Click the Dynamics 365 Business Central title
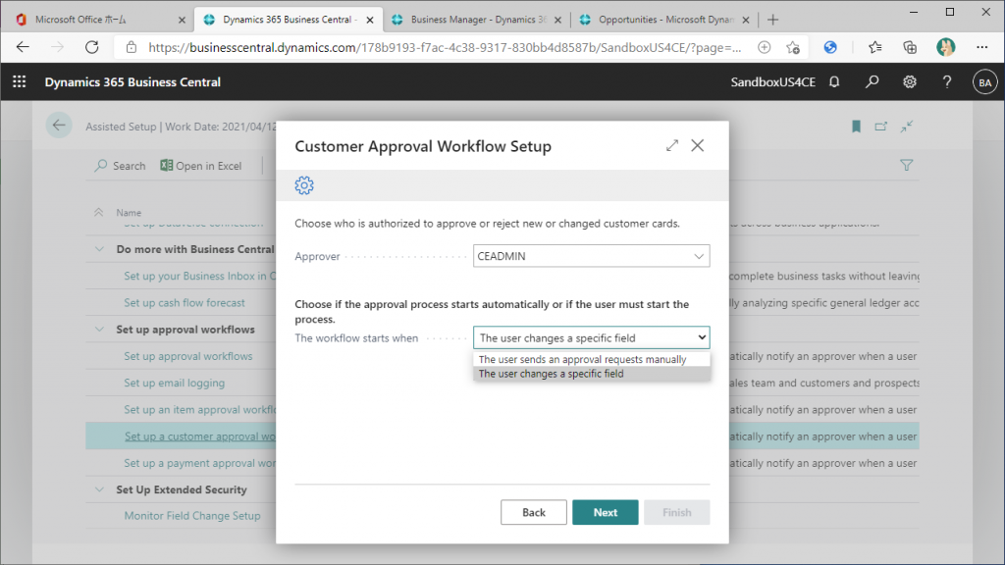 coord(132,82)
